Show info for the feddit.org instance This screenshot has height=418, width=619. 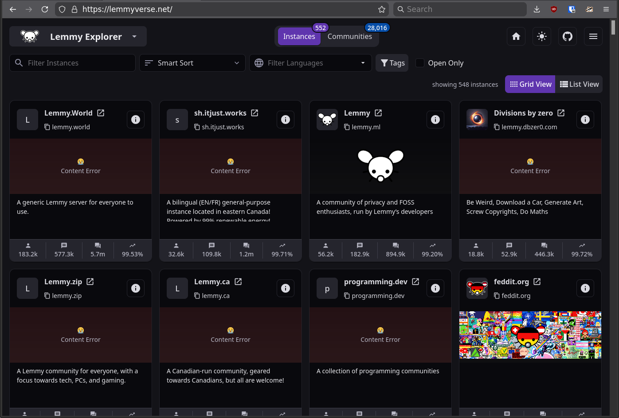(x=585, y=288)
